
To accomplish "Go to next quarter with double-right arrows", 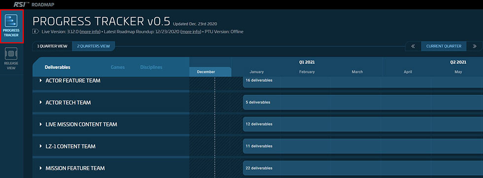I will pyautogui.click(x=474, y=46).
